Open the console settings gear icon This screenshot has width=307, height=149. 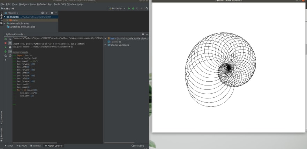[6, 55]
